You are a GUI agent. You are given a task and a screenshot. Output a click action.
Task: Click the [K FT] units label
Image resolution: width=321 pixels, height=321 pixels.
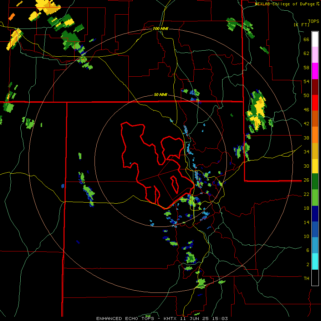pos(301,25)
